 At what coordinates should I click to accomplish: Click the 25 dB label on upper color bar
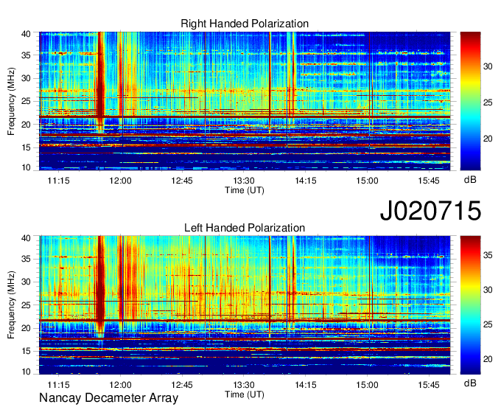coord(488,102)
